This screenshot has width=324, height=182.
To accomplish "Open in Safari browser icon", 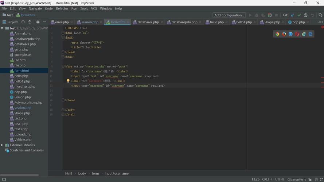I will pyautogui.click(x=290, y=34).
